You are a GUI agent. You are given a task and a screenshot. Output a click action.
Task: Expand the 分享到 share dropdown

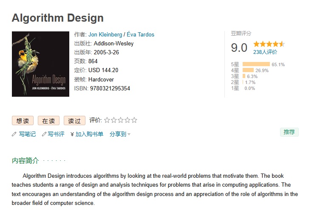click(120, 134)
